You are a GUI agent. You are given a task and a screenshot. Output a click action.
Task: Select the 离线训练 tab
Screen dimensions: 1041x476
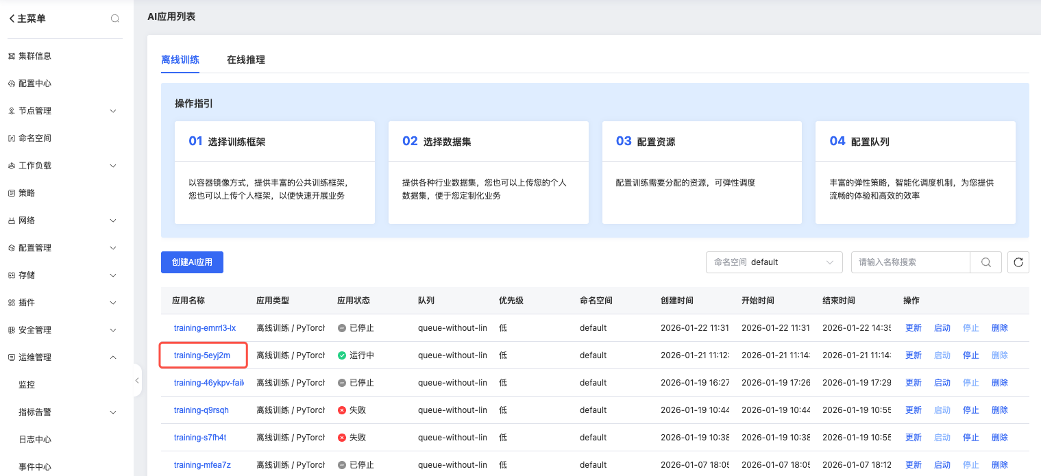pos(180,60)
